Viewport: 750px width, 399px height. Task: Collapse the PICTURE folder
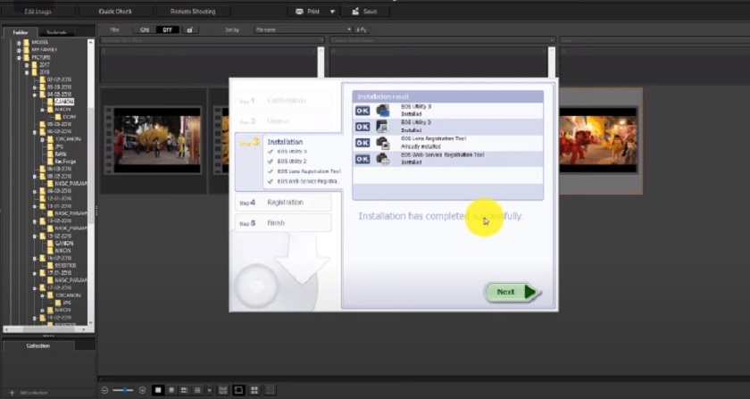coord(19,57)
